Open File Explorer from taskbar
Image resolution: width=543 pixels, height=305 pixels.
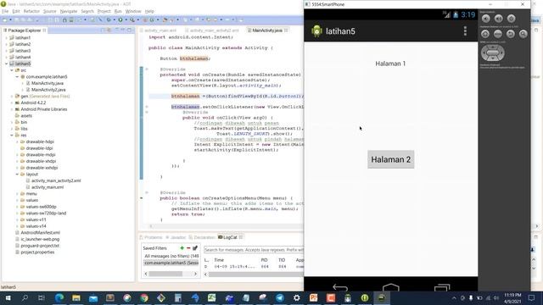tap(76, 297)
